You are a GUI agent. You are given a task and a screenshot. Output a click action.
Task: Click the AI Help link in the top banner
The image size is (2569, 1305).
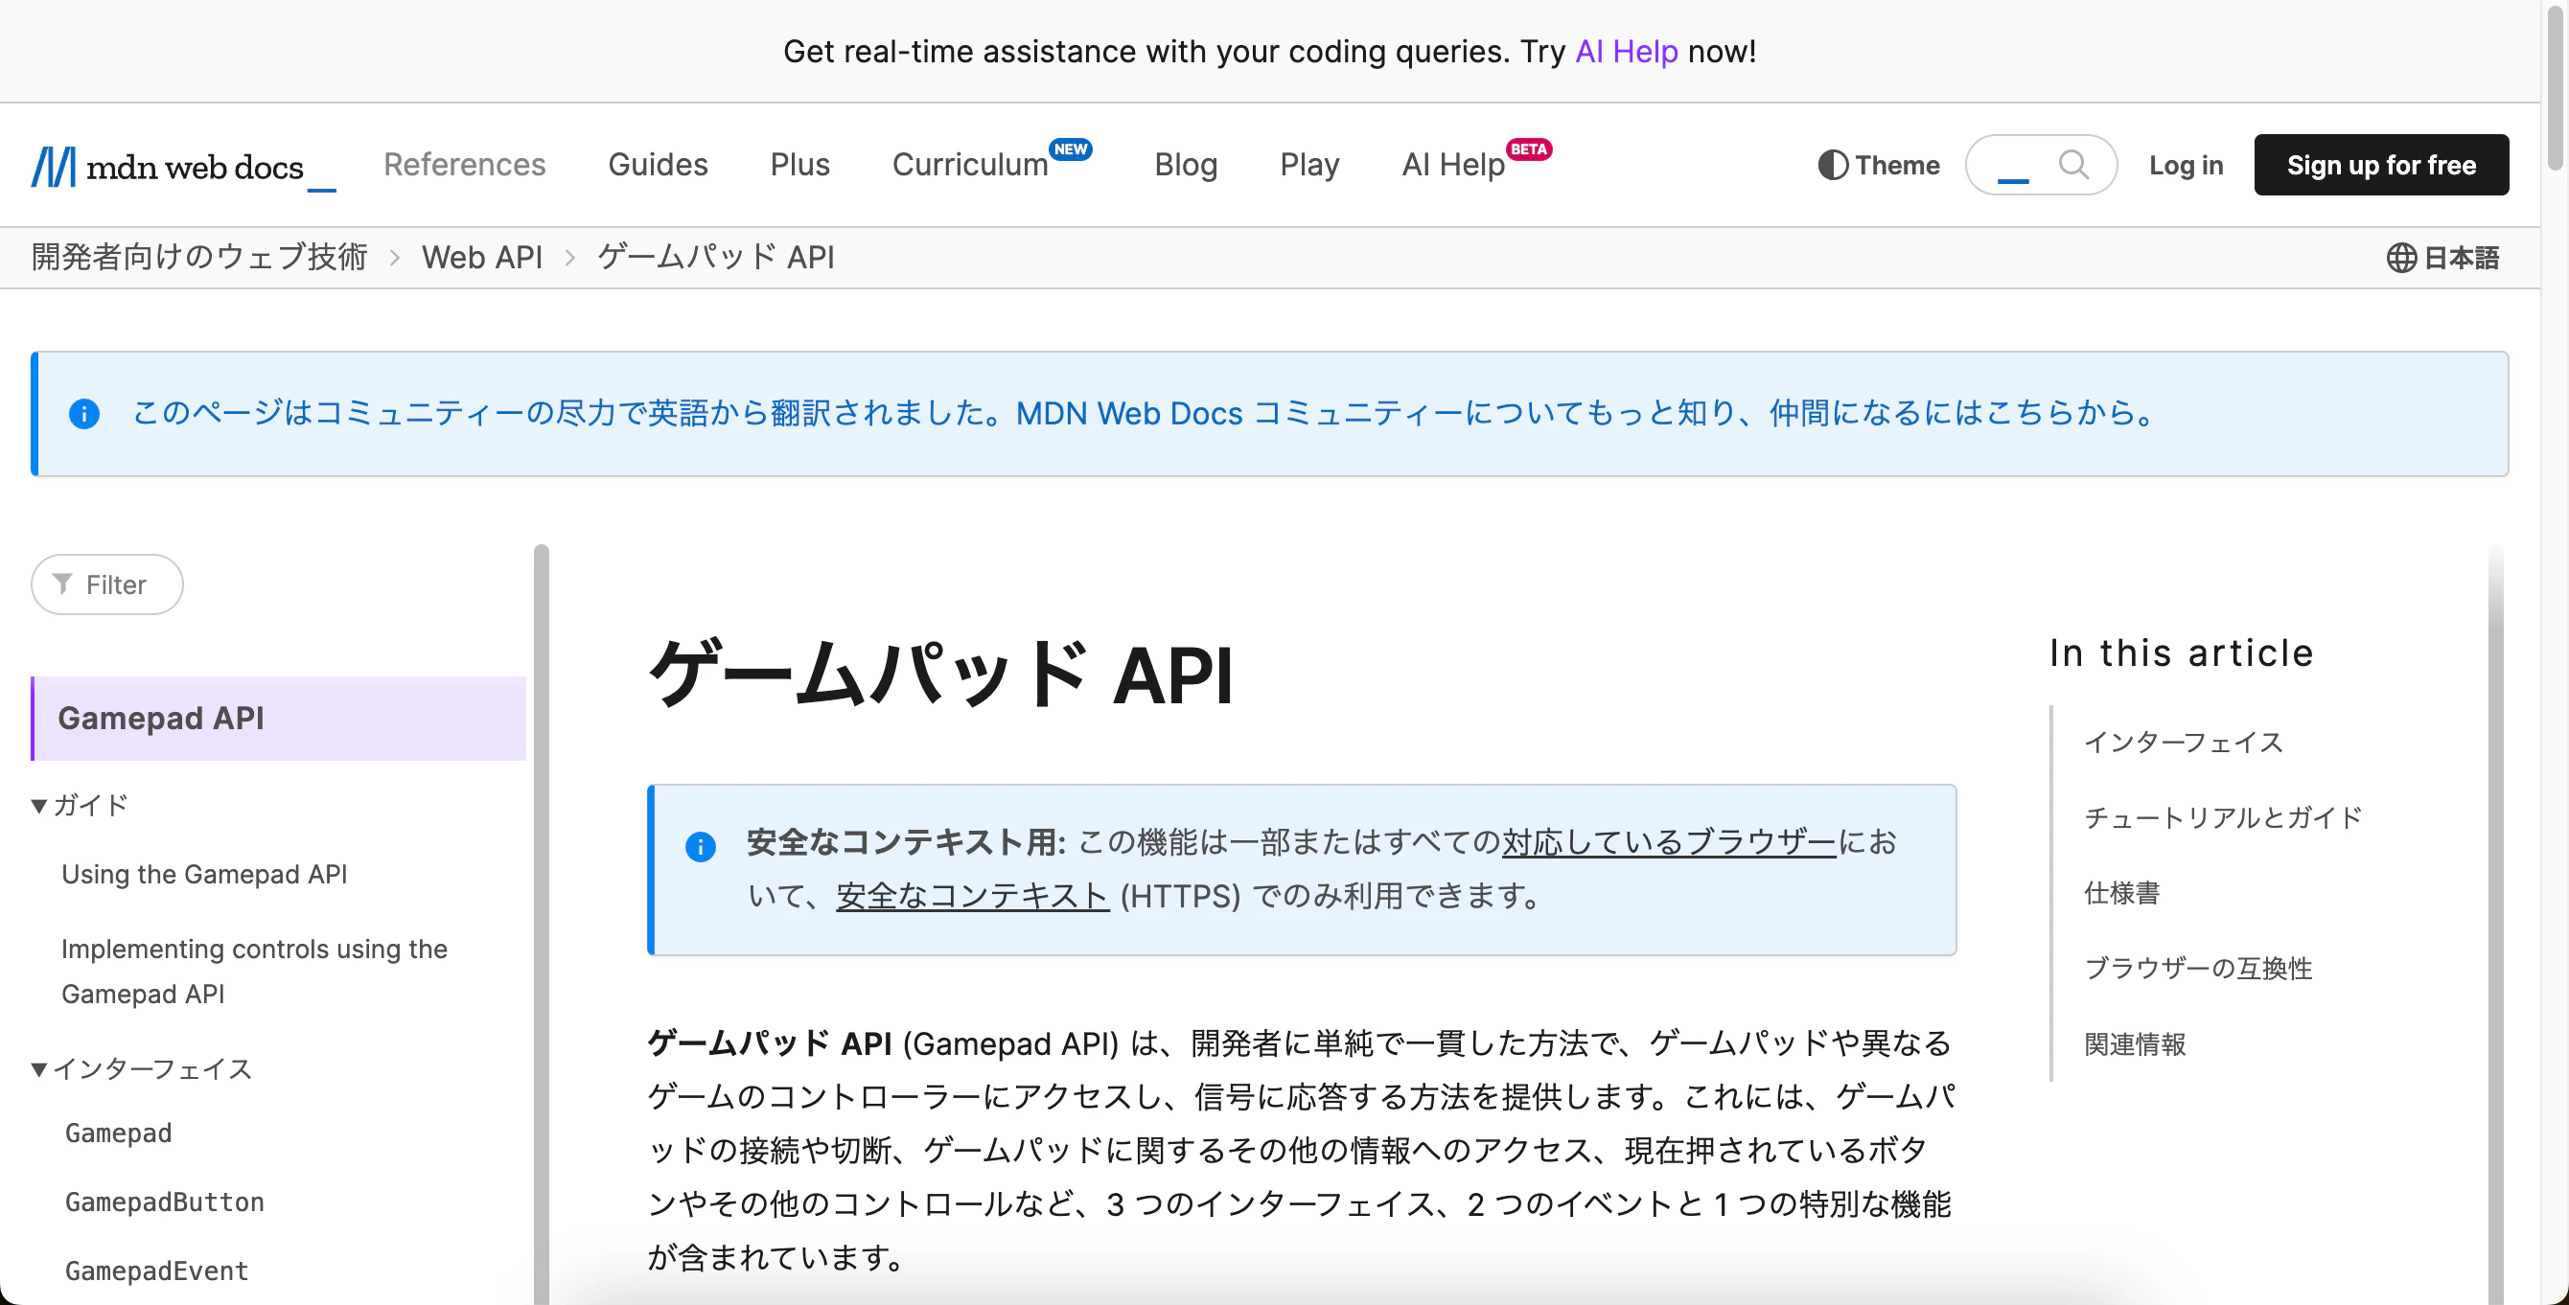click(x=1626, y=52)
